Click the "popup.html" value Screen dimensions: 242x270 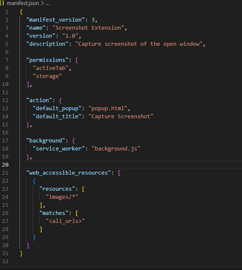108,109
